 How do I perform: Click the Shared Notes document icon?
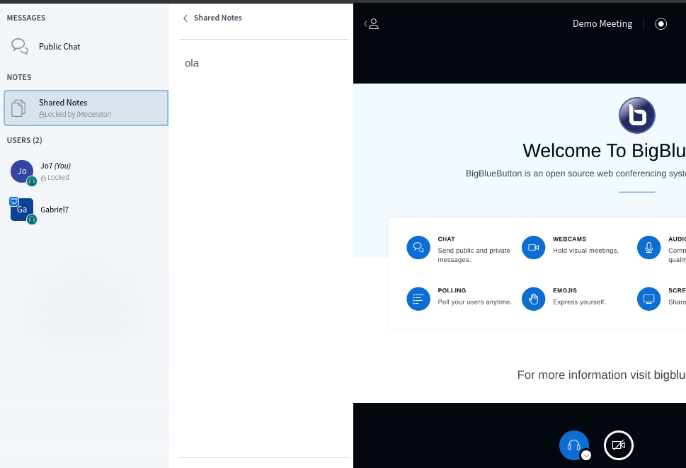18,108
